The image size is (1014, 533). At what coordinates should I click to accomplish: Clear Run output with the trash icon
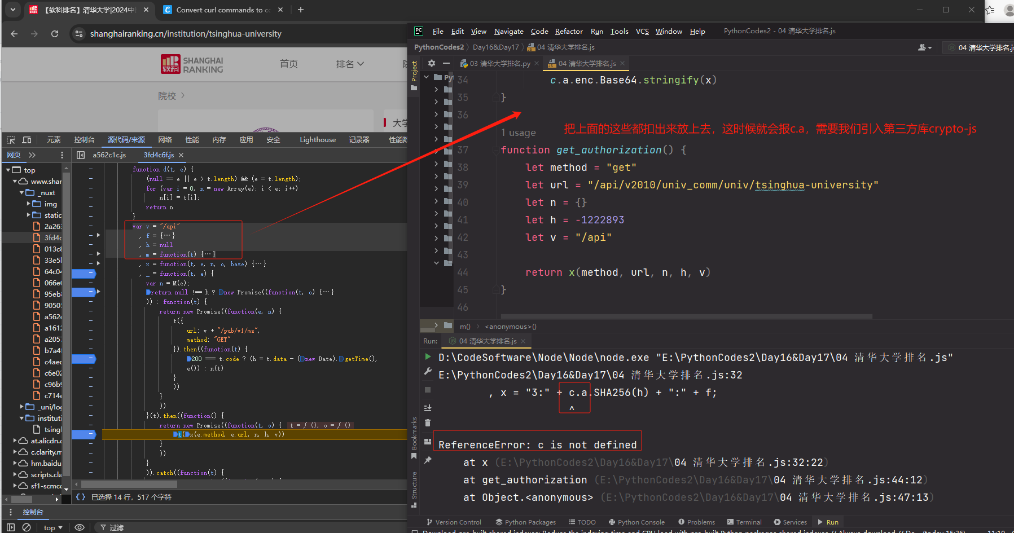pyautogui.click(x=428, y=423)
